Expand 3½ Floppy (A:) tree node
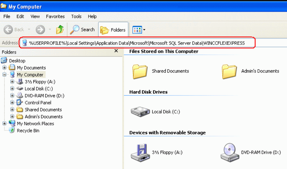This screenshot has width=287, height=169. 12,82
